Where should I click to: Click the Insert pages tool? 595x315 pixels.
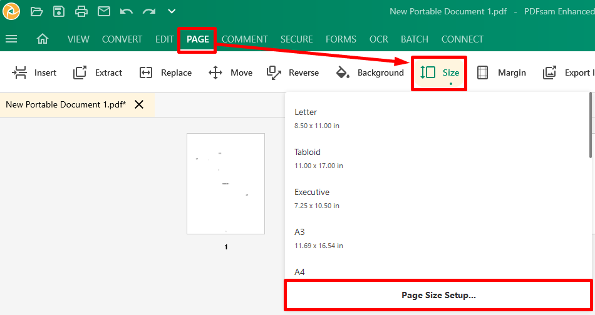point(34,72)
